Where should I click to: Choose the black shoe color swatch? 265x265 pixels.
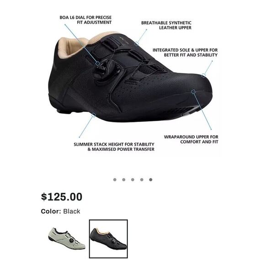pyautogui.click(x=108, y=238)
